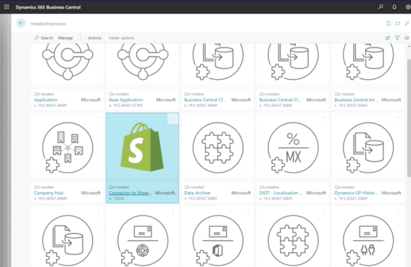
Task: Open the Dynamics GP Histor... link
Action: pyautogui.click(x=356, y=193)
